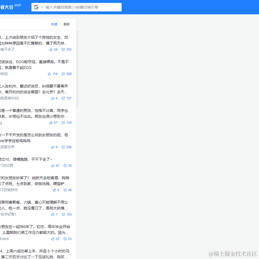Open the 153 comments on 火锅 post
This screenshot has width=259, height=259.
coord(67,215)
